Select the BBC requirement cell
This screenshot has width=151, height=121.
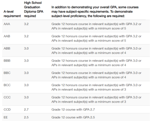pos(7,73)
